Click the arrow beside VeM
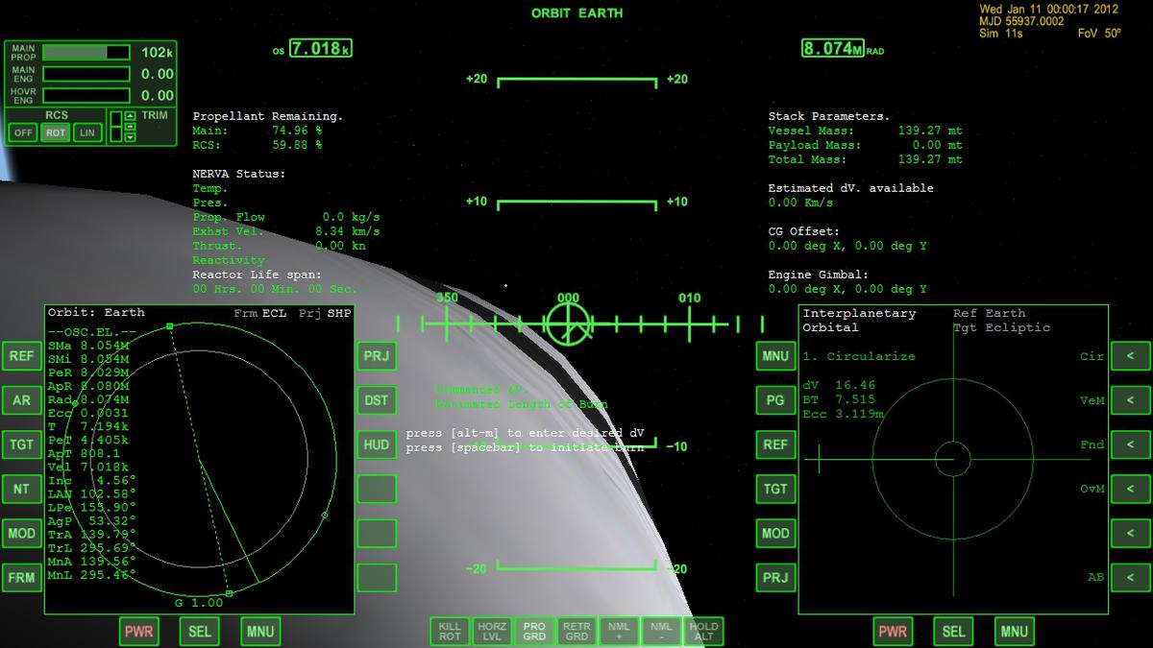 click(x=1131, y=399)
